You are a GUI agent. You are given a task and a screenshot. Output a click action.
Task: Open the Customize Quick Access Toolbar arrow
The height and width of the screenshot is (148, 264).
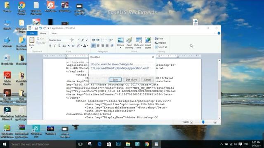[48, 28]
